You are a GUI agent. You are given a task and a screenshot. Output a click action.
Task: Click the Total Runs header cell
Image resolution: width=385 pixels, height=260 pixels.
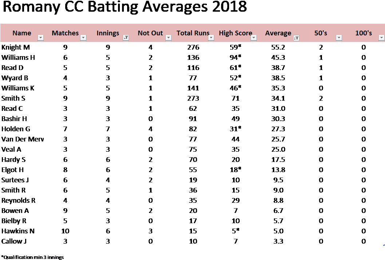pyautogui.click(x=193, y=33)
